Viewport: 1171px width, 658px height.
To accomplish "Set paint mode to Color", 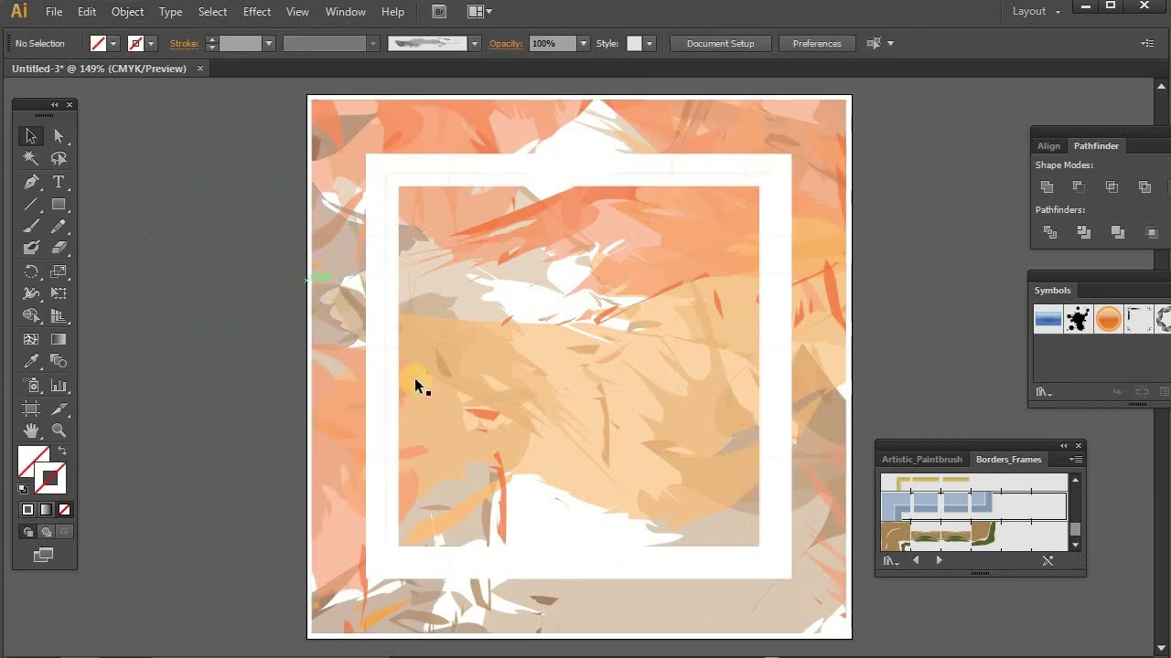I will pyautogui.click(x=27, y=510).
